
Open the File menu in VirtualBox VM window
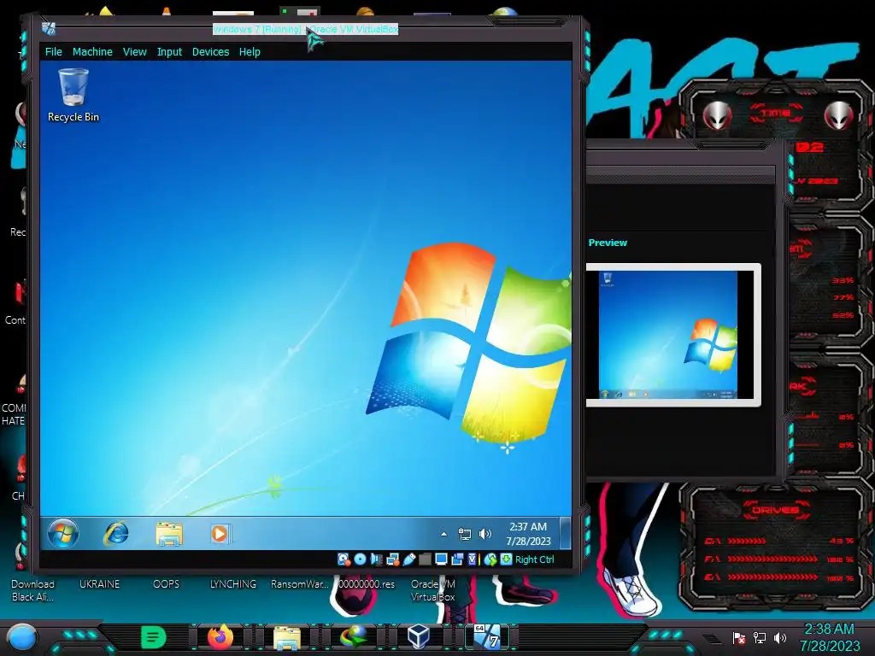[54, 52]
